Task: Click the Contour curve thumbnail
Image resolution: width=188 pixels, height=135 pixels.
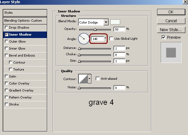Action: pyautogui.click(x=83, y=79)
